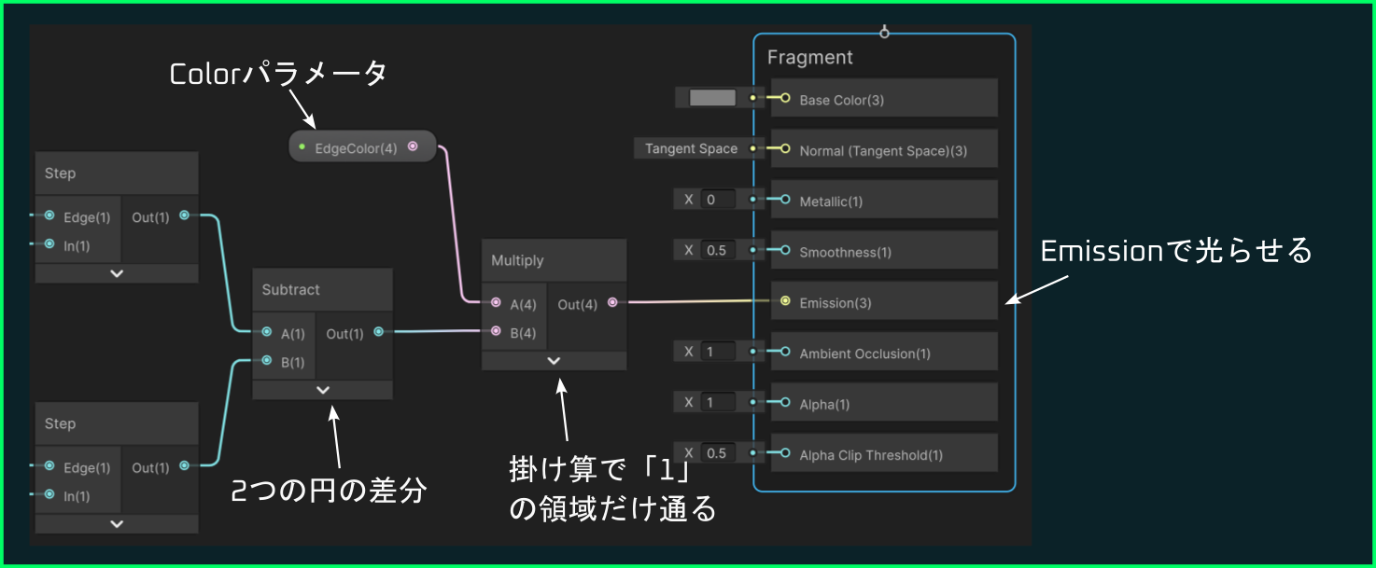Open the Tangent Space dropdown for Normal
Viewport: 1376px width, 568px height.
click(691, 148)
